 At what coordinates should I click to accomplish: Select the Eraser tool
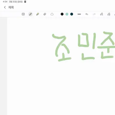pos(45,14)
